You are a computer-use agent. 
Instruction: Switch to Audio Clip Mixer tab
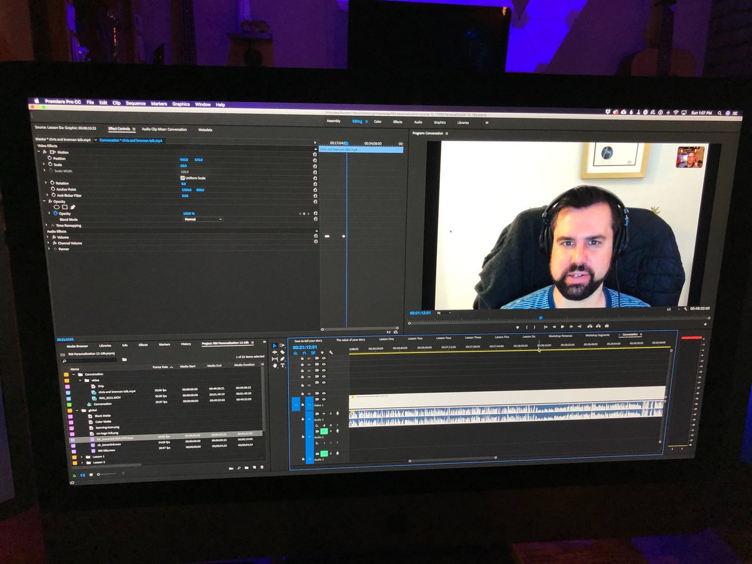point(164,130)
